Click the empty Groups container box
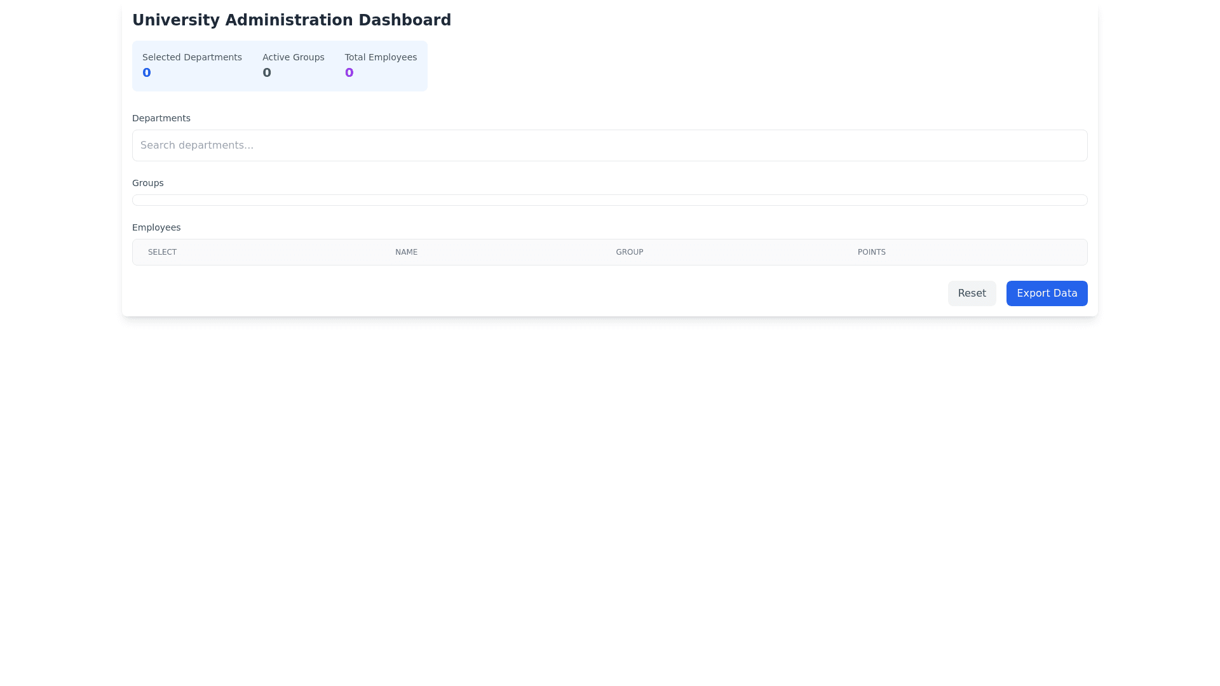Viewport: 1220px width, 686px height. coord(609,200)
